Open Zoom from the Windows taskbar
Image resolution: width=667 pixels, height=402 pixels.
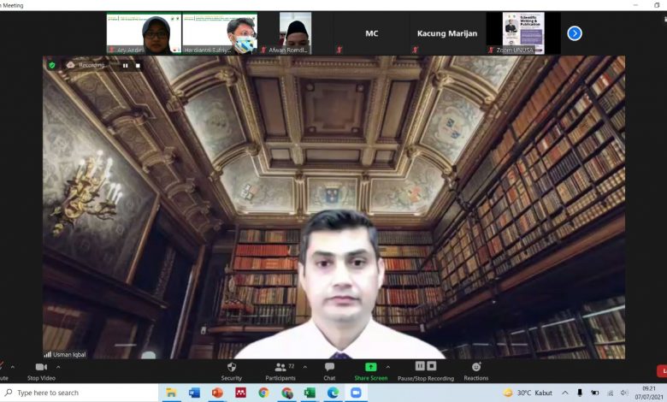[356, 393]
